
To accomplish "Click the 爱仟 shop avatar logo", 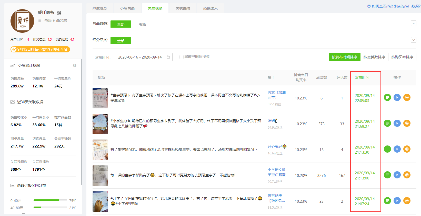I will [x=22, y=21].
